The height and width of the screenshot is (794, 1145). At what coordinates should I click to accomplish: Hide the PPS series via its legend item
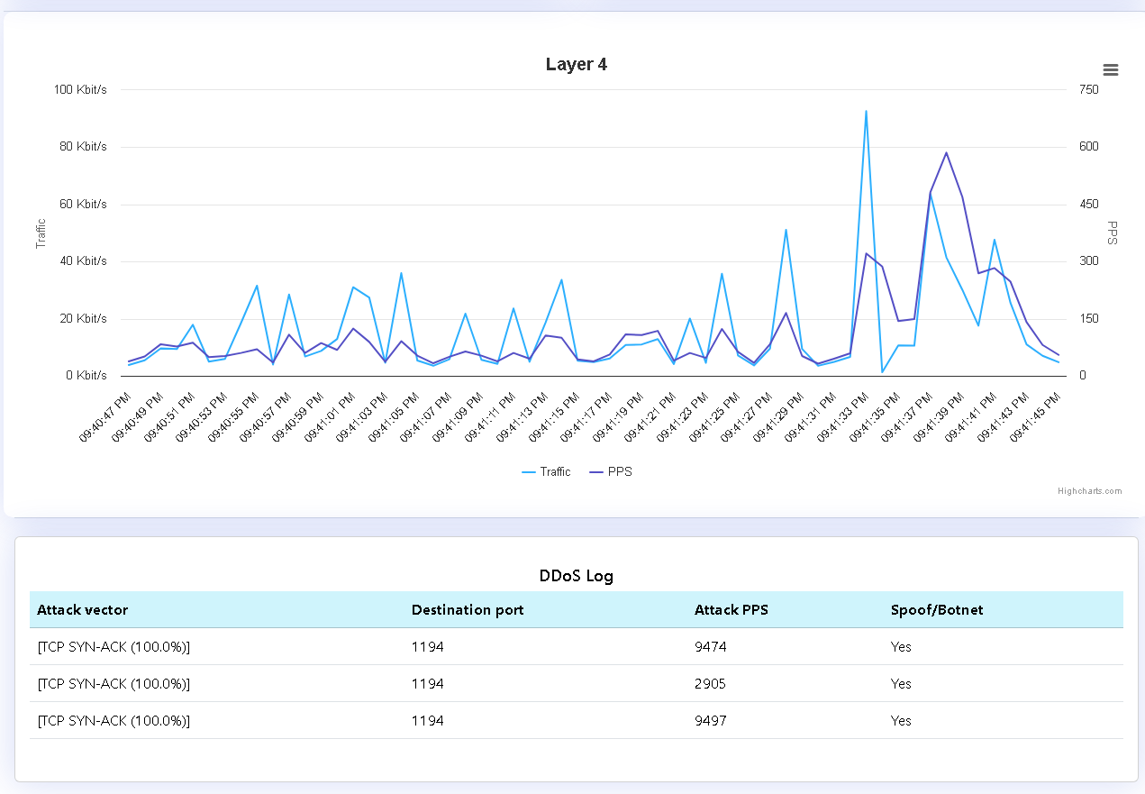[x=611, y=471]
